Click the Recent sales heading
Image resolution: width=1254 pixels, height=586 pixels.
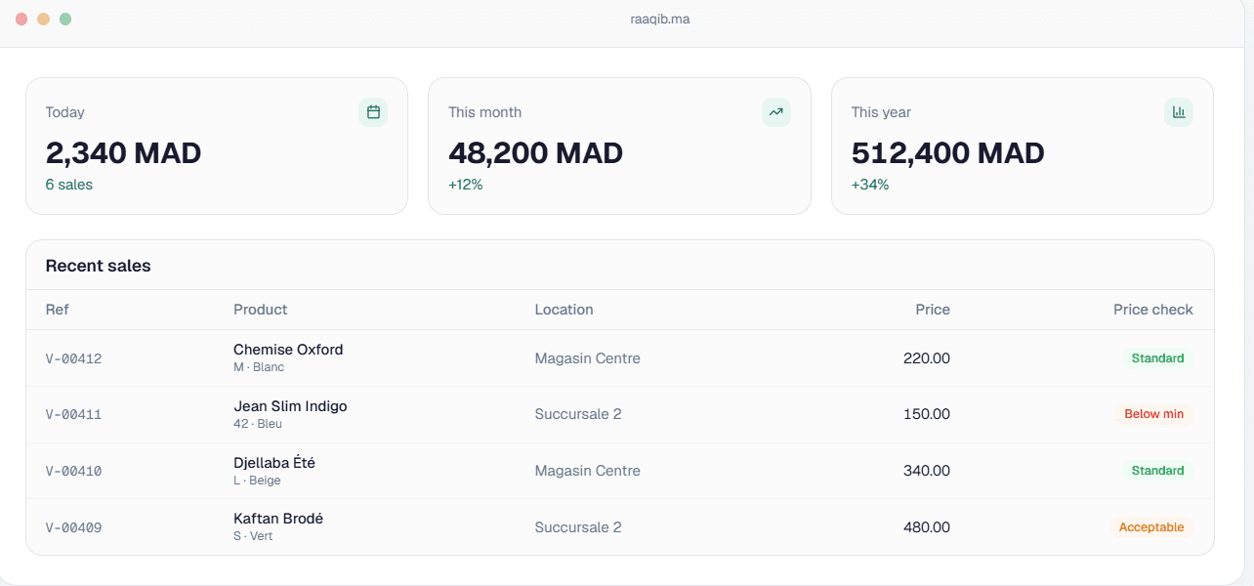coord(99,266)
